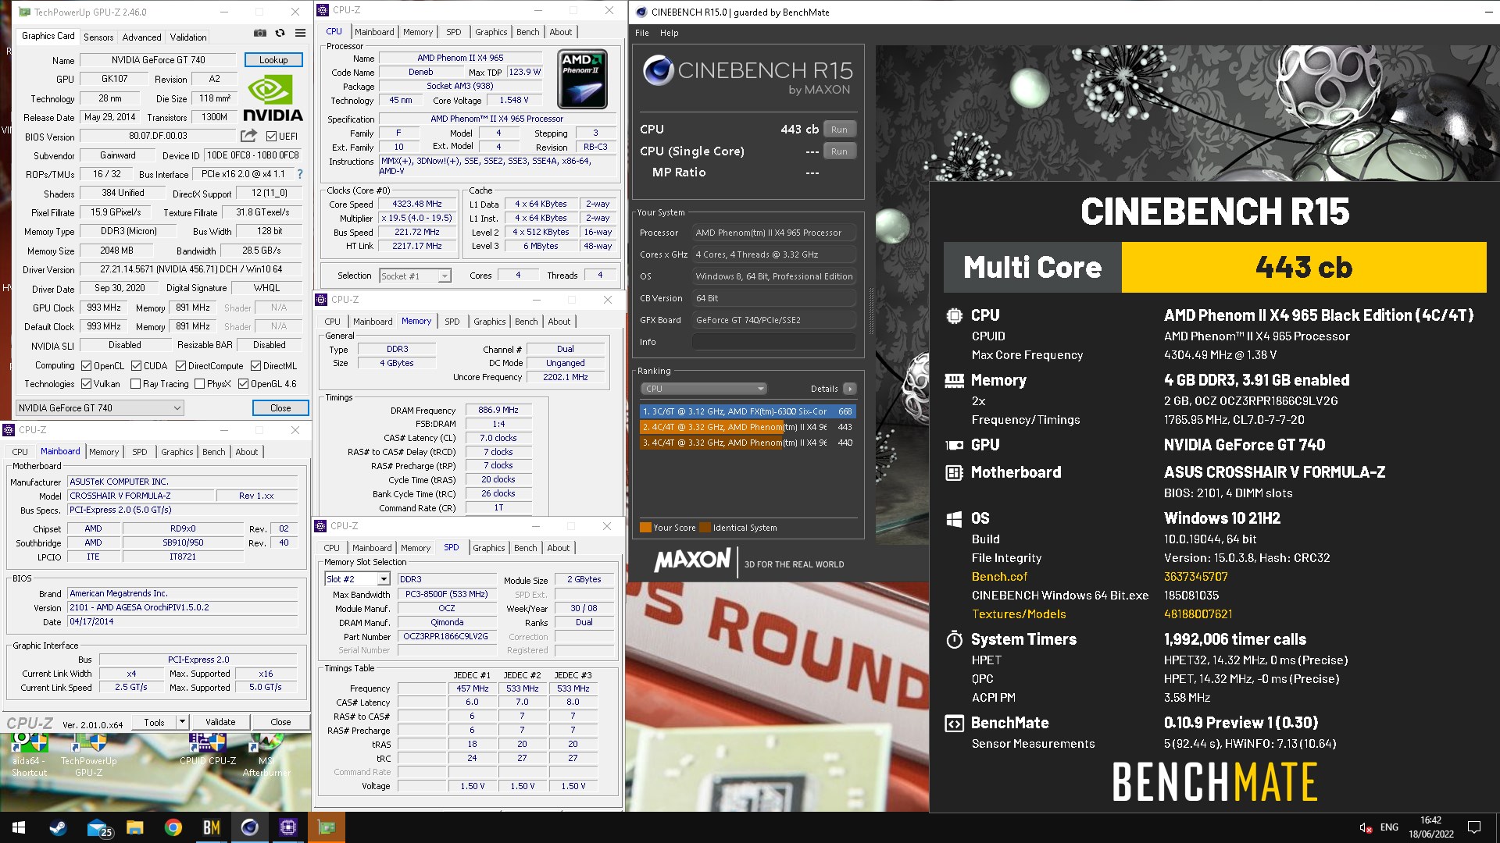
Task: Open the Cinebench Help menu
Action: pyautogui.click(x=669, y=33)
